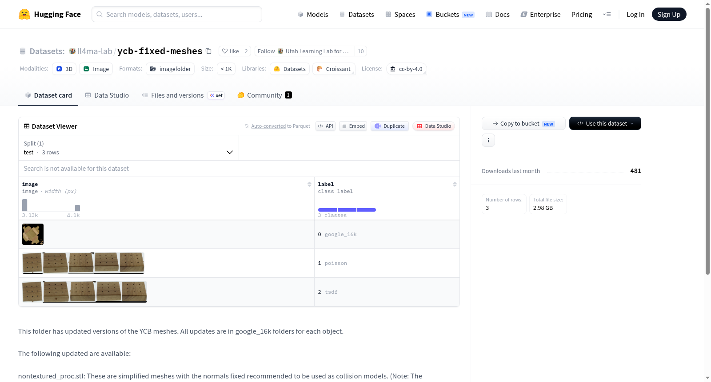Open the Auto-converted to Parquet link
This screenshot has width=711, height=382.
tap(268, 126)
